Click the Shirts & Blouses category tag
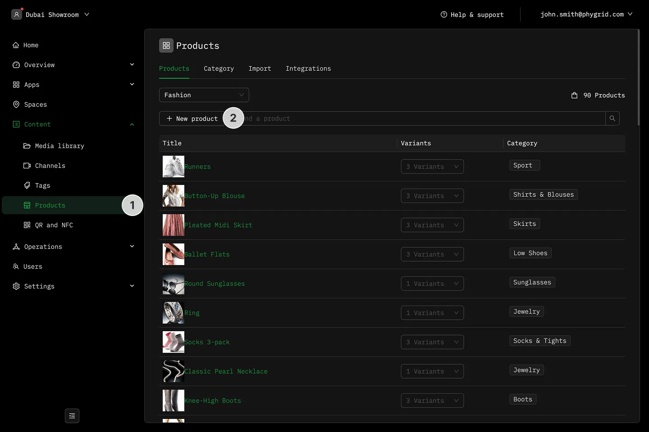The height and width of the screenshot is (432, 649). pyautogui.click(x=544, y=194)
